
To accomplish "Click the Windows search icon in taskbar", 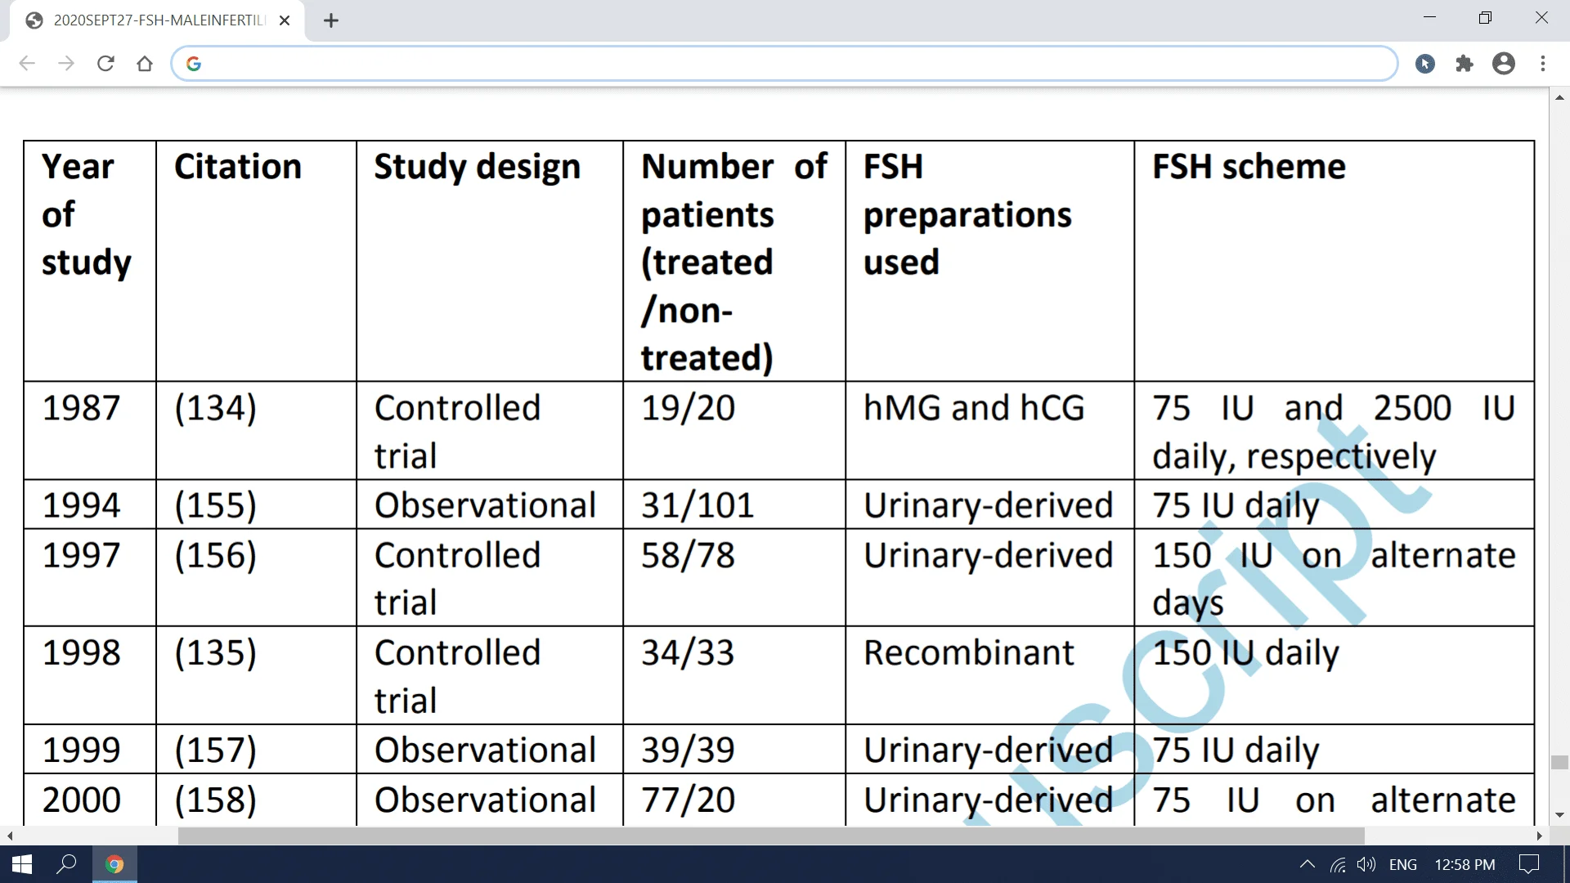I will pos(67,863).
